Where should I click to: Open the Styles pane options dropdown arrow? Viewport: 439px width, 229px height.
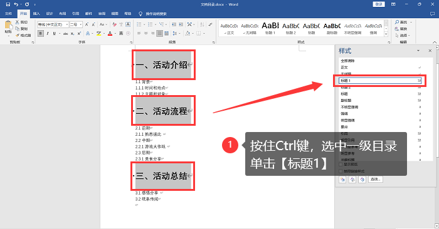point(418,51)
